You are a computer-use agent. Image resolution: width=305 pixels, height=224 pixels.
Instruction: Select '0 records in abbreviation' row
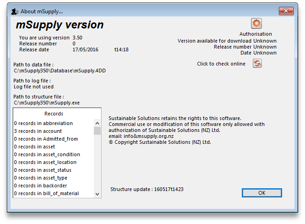click(x=44, y=123)
